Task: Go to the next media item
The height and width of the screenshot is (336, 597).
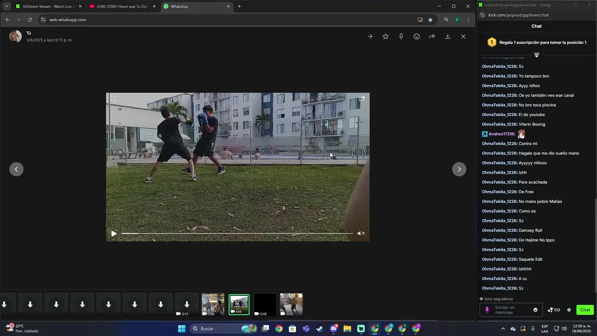Action: click(x=459, y=169)
